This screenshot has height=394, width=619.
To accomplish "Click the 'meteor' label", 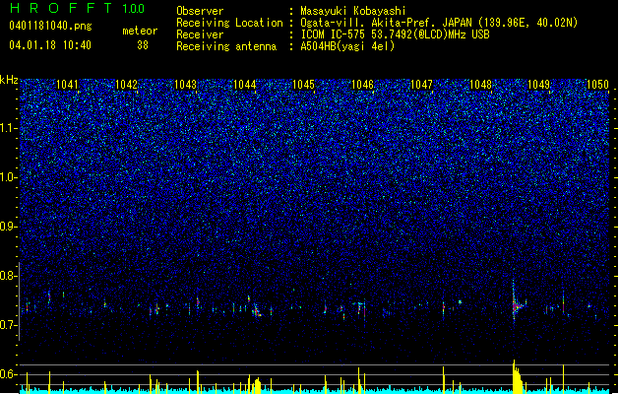I will pyautogui.click(x=140, y=31).
